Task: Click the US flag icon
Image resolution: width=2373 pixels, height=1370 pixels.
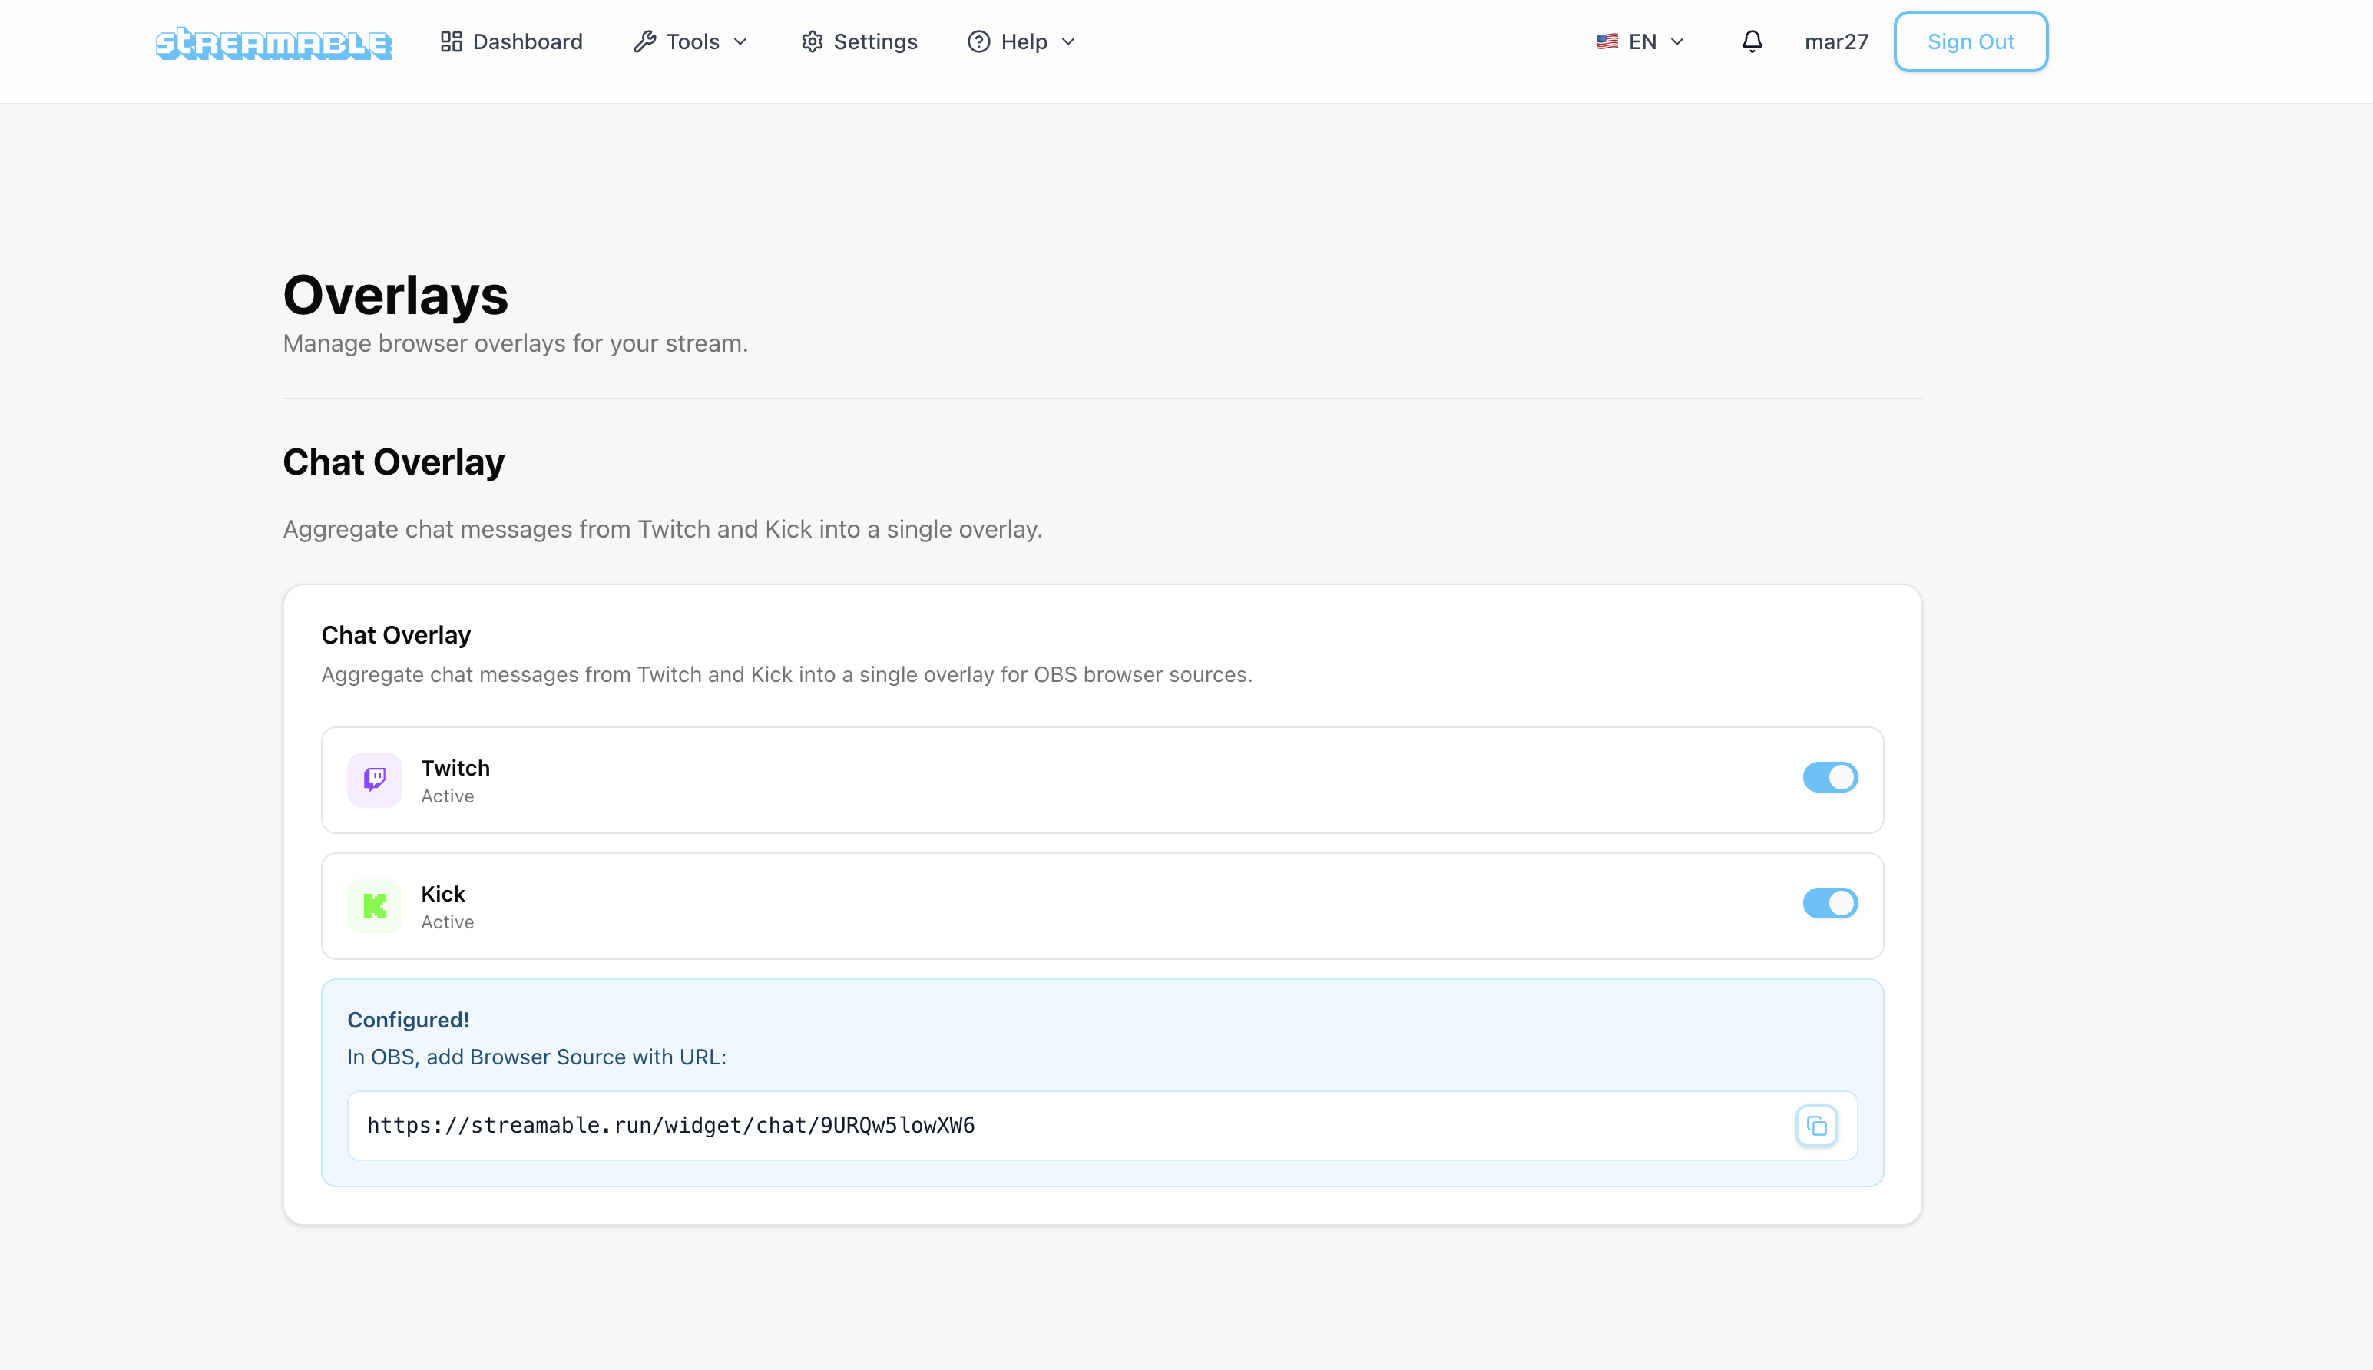Action: (1606, 41)
